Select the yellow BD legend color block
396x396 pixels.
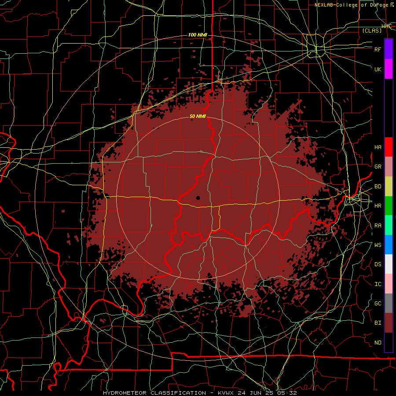click(389, 187)
